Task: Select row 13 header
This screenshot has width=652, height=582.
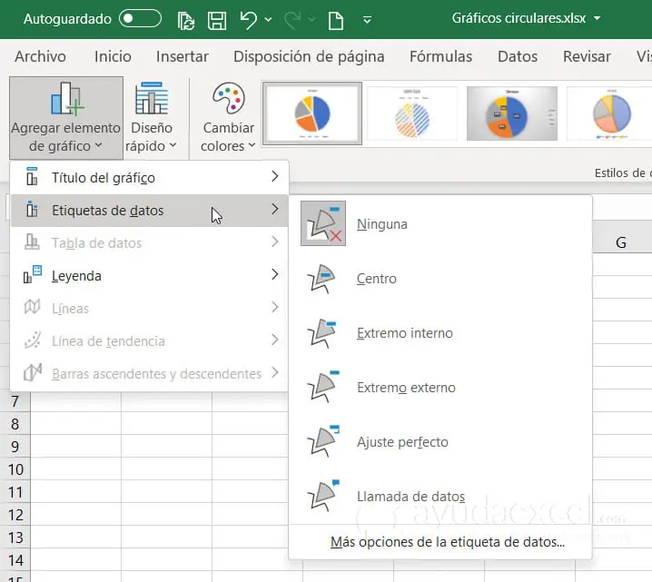Action: (x=15, y=538)
